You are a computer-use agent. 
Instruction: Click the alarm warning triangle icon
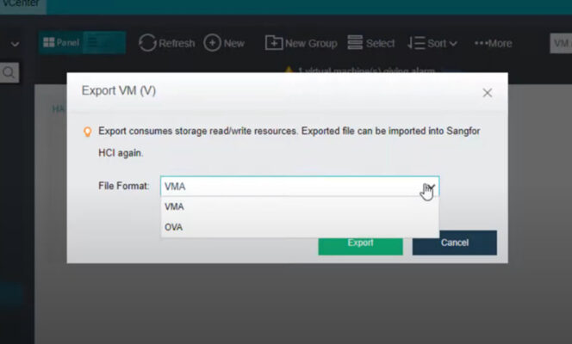(289, 70)
